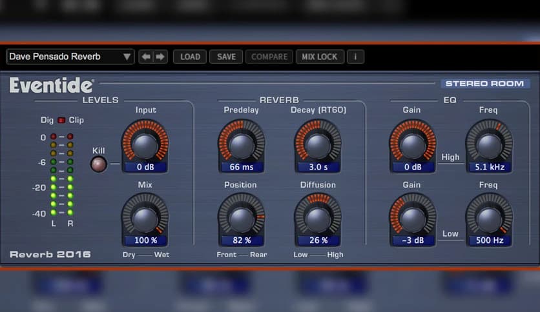This screenshot has width=540, height=312.
Task: Click the Diffusion knob
Action: point(318,219)
